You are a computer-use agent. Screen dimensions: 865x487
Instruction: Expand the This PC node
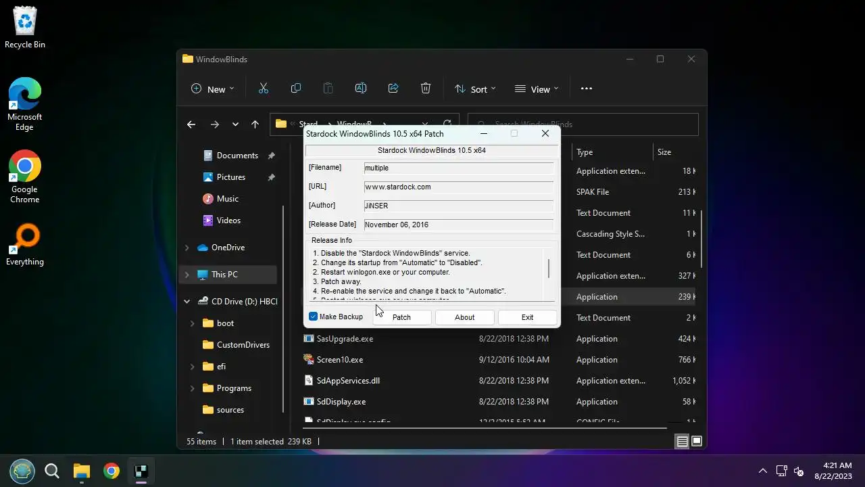[x=187, y=275]
